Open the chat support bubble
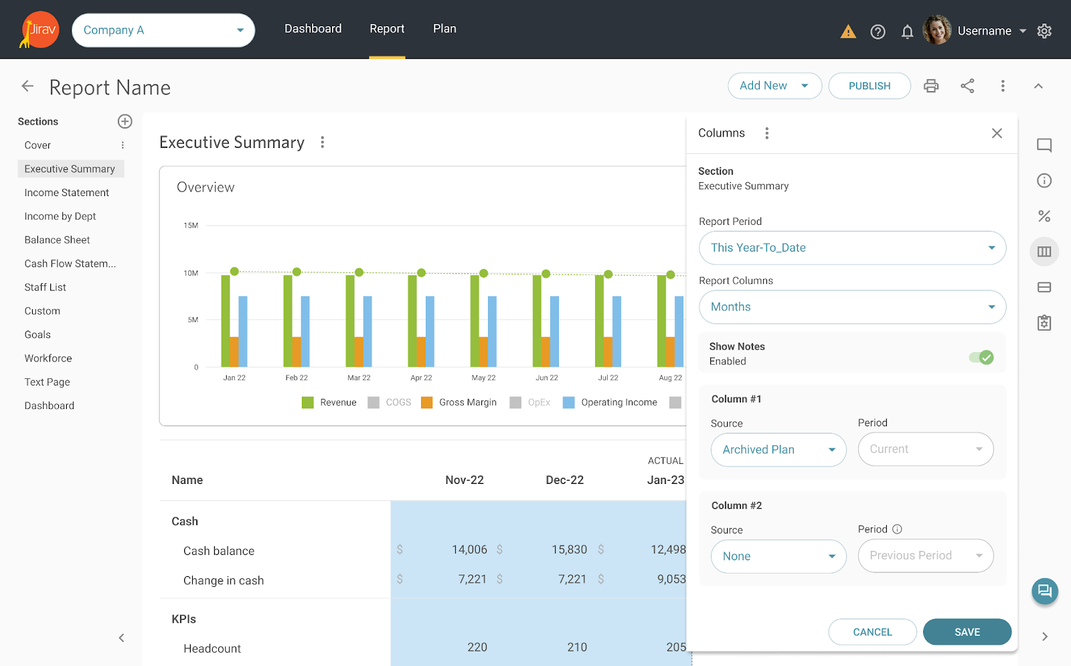The height and width of the screenshot is (666, 1071). [x=1044, y=591]
